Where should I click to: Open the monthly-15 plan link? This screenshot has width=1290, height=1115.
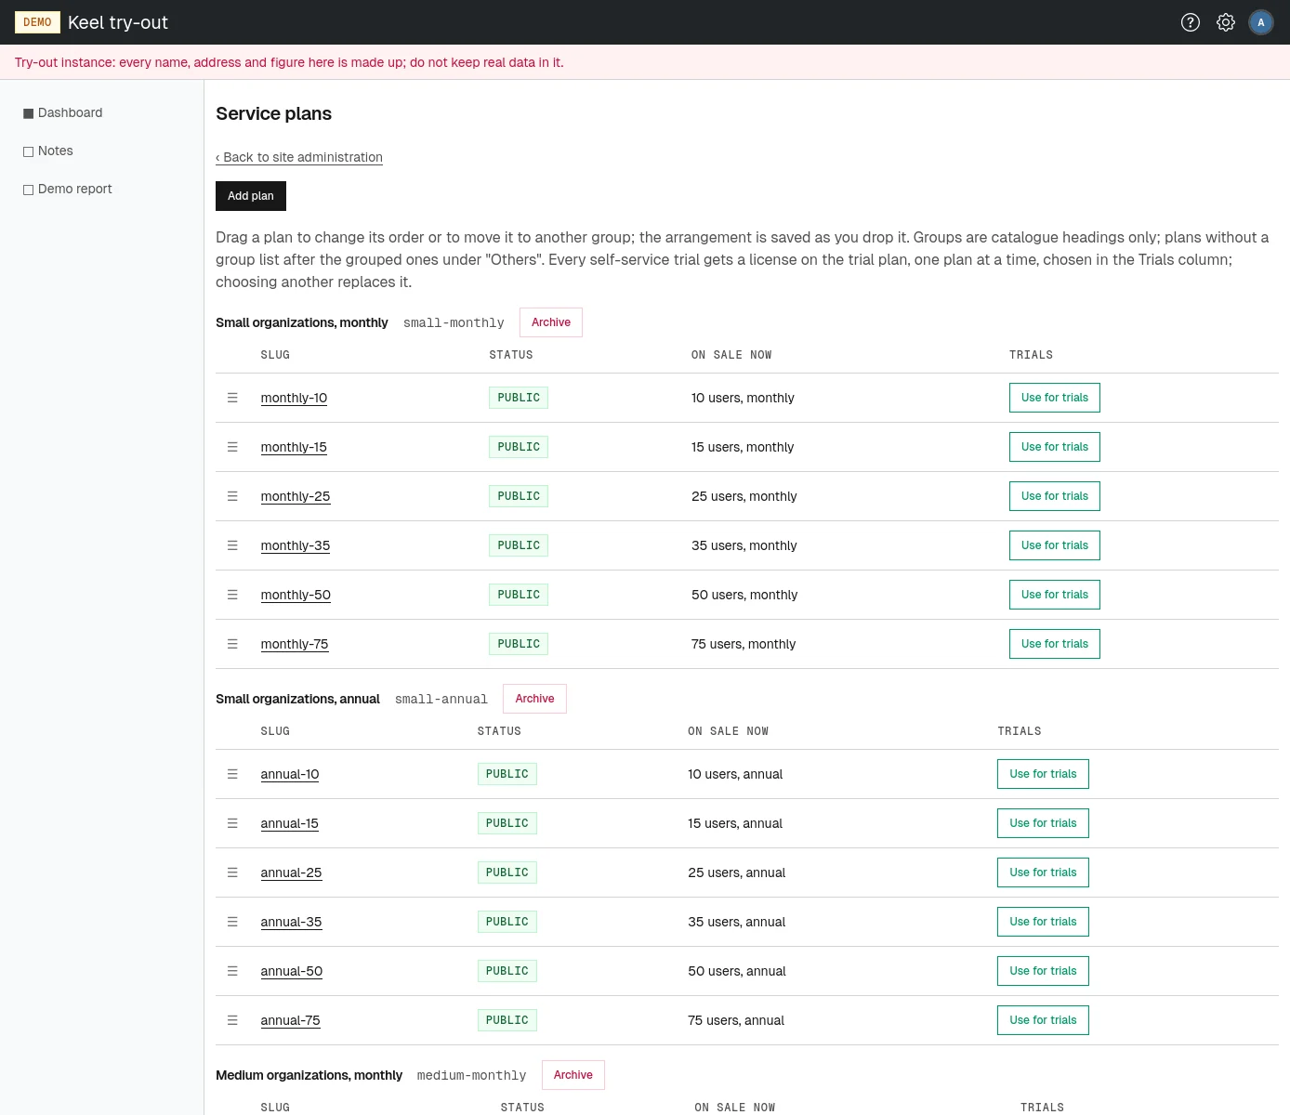click(x=294, y=447)
